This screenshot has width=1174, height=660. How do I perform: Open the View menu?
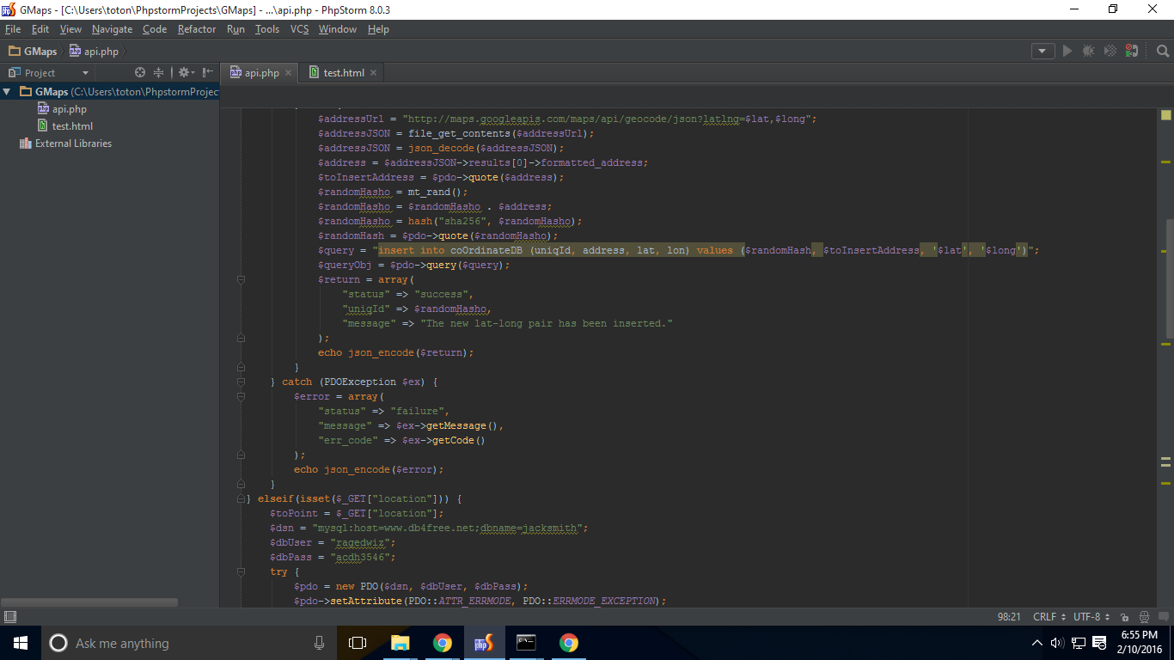[x=70, y=29]
